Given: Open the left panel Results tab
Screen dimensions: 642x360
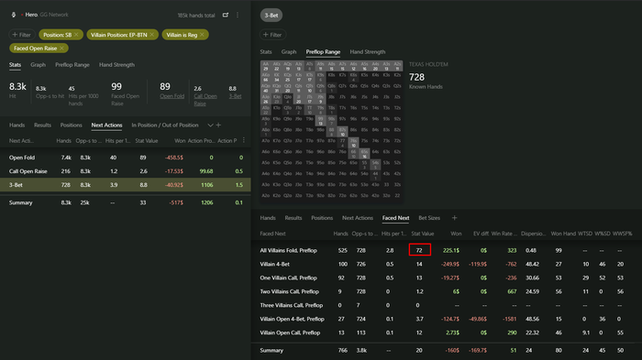Looking at the screenshot, I should pos(42,125).
